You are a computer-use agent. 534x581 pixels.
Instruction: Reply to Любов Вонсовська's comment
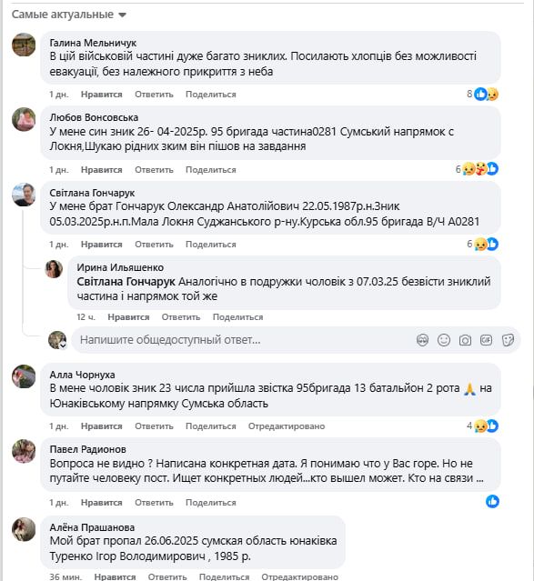point(154,170)
